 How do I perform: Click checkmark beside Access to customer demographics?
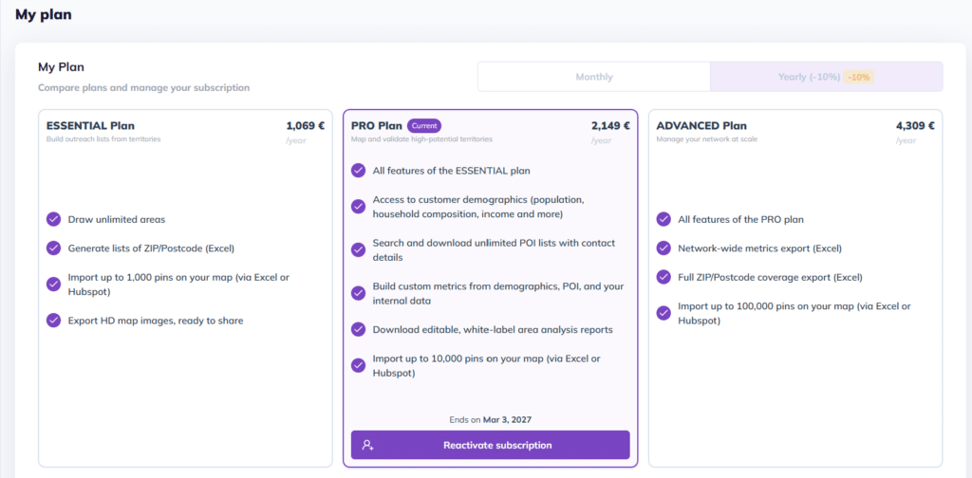click(x=358, y=207)
